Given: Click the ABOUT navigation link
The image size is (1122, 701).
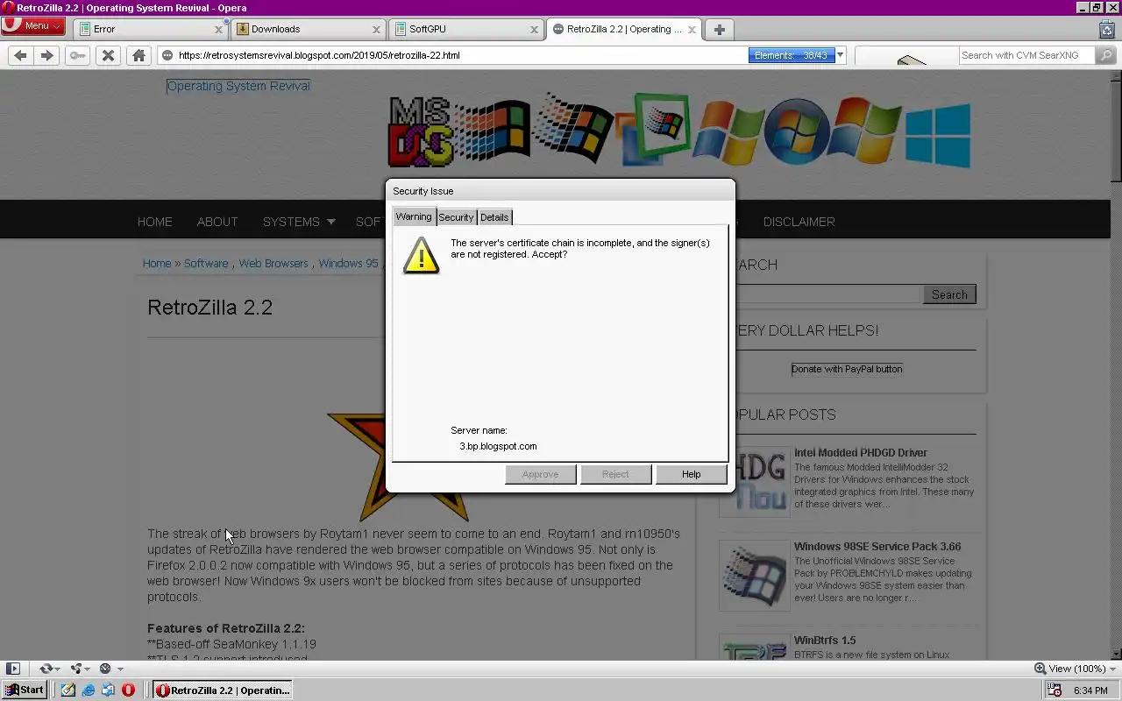Looking at the screenshot, I should (217, 222).
